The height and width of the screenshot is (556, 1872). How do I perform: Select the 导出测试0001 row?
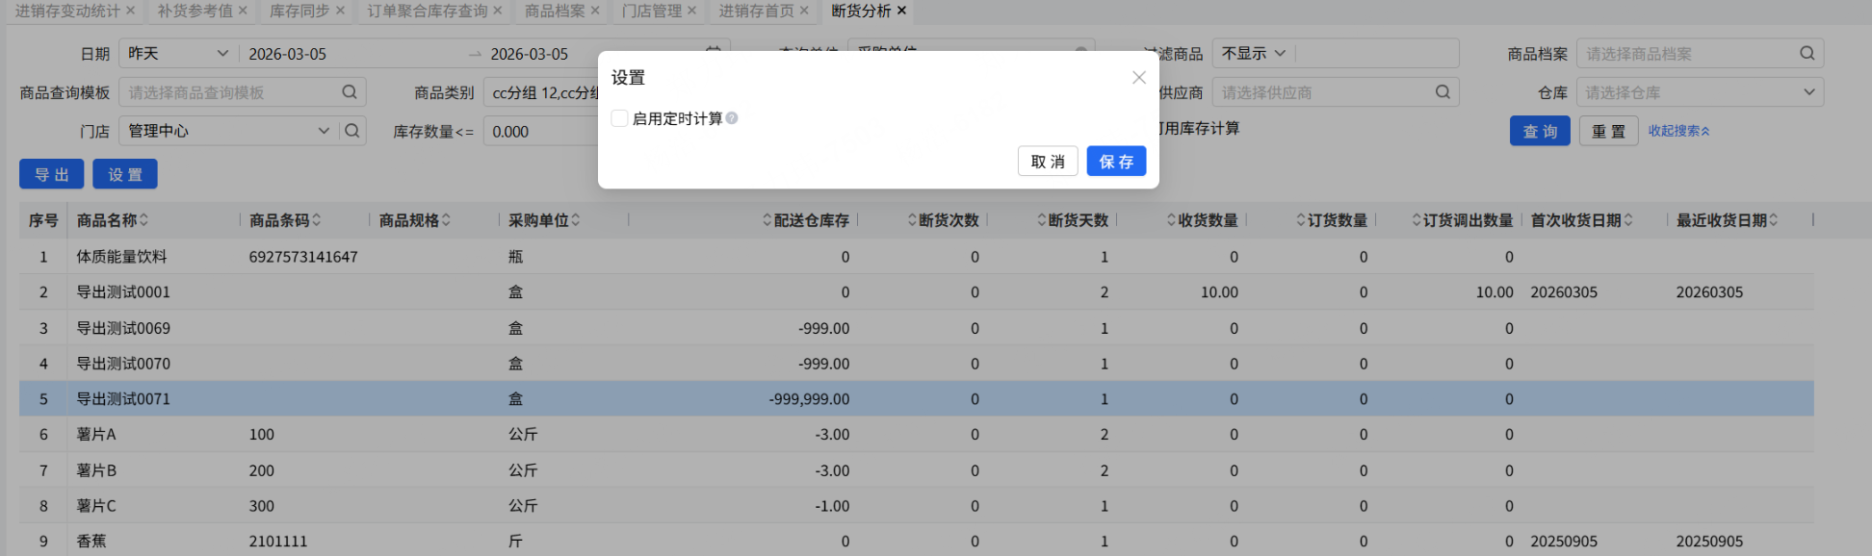click(x=916, y=292)
